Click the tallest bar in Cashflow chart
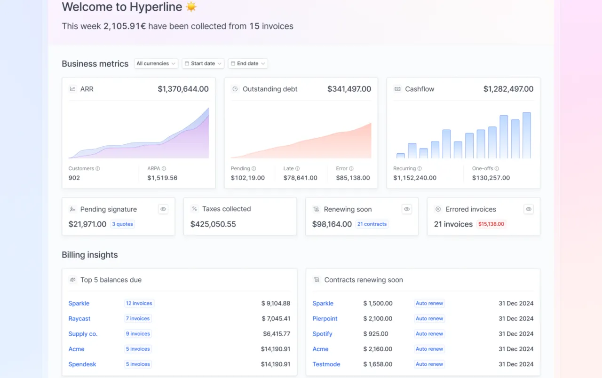602x378 pixels. click(x=526, y=135)
